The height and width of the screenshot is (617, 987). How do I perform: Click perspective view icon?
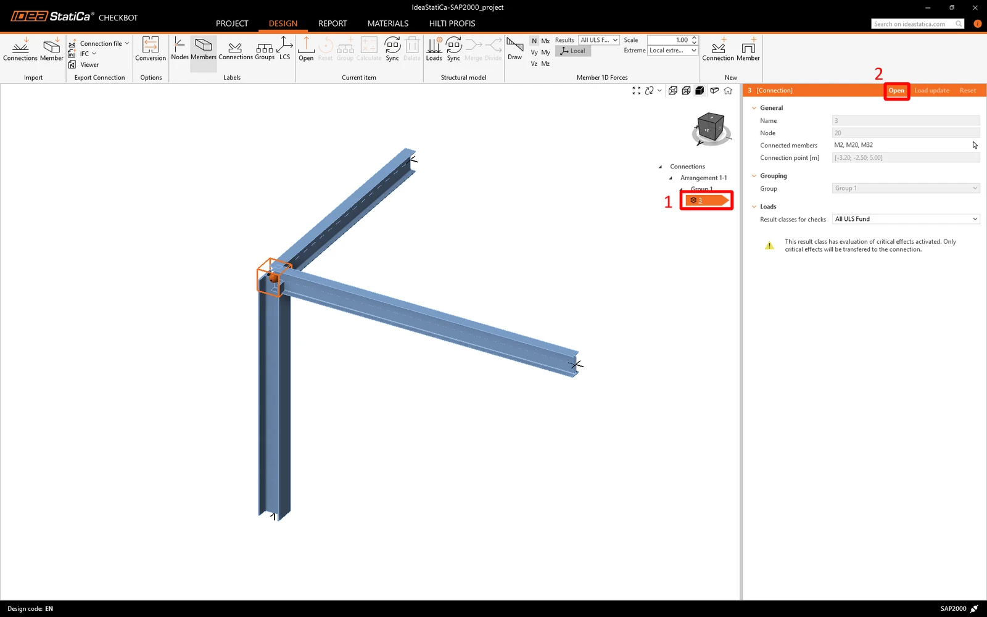(x=714, y=91)
